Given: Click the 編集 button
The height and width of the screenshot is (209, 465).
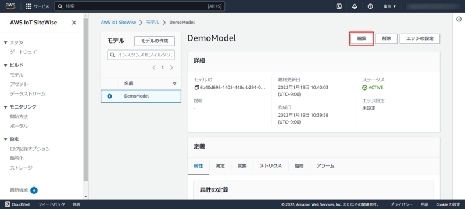Looking at the screenshot, I should (362, 38).
